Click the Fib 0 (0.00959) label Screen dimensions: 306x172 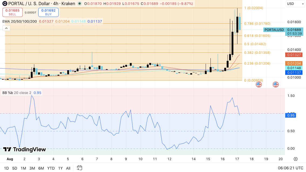pos(254,80)
